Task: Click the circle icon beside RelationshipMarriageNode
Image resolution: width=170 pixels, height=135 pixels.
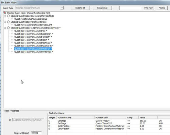Action: click(x=8, y=16)
